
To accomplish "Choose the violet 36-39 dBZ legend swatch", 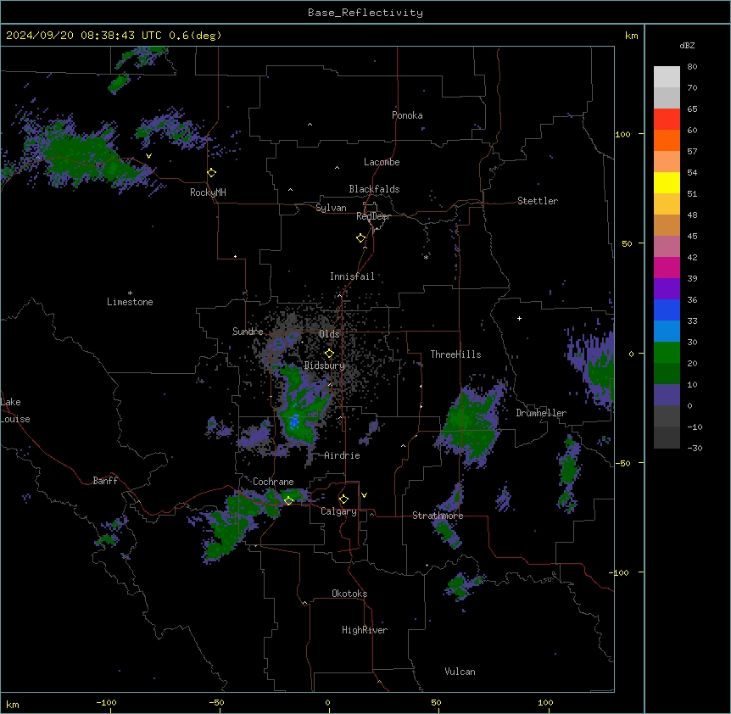I will point(667,289).
